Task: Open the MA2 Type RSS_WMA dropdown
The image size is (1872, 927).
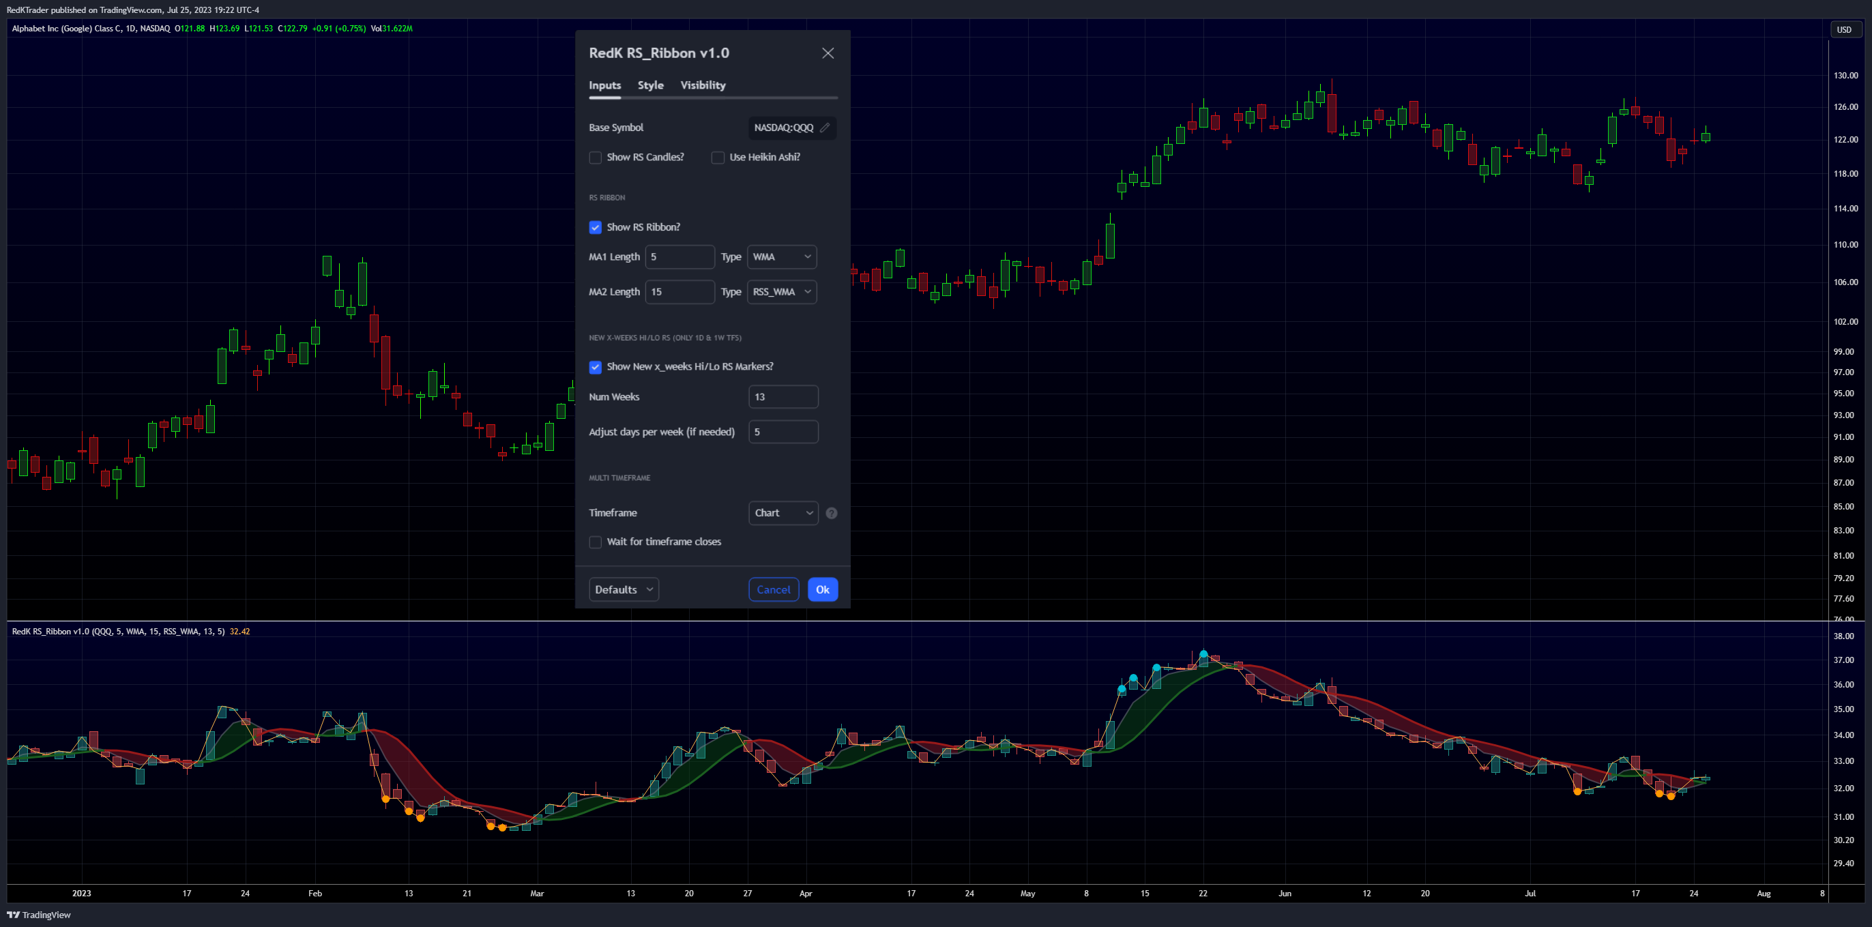Action: click(782, 292)
